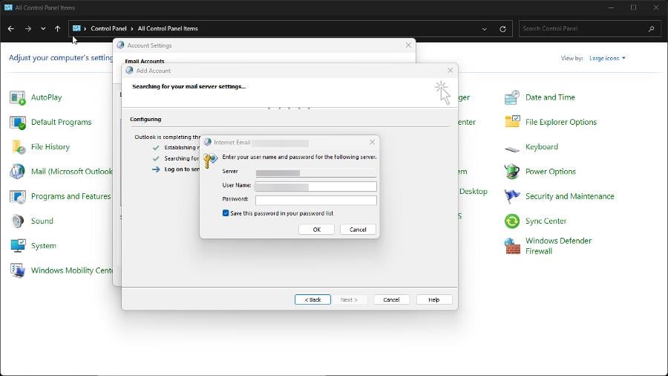Open the Windows Defender Firewall link
Screen dimensions: 668x376
(x=558, y=246)
